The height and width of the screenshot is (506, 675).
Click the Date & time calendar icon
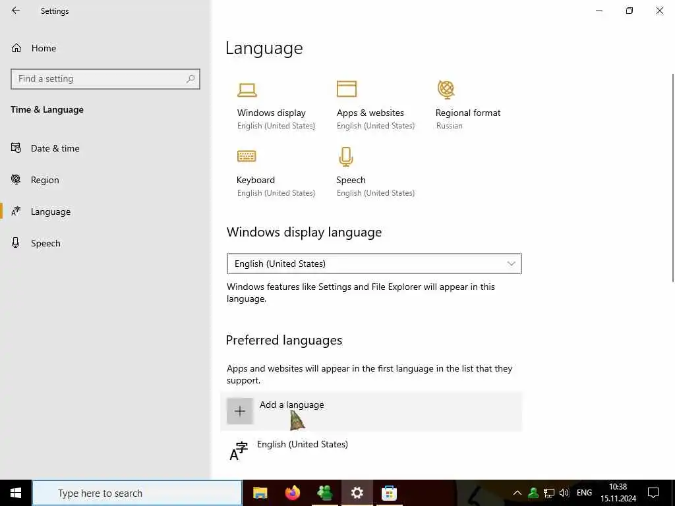[x=16, y=148]
